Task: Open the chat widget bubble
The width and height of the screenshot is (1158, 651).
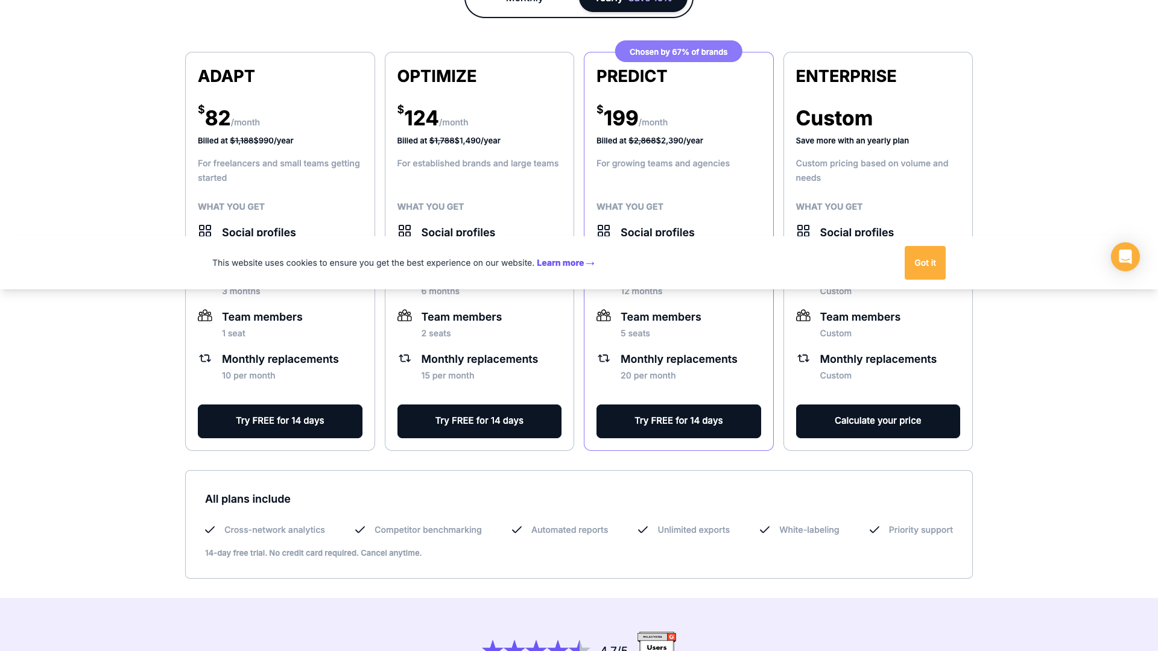Action: point(1124,257)
